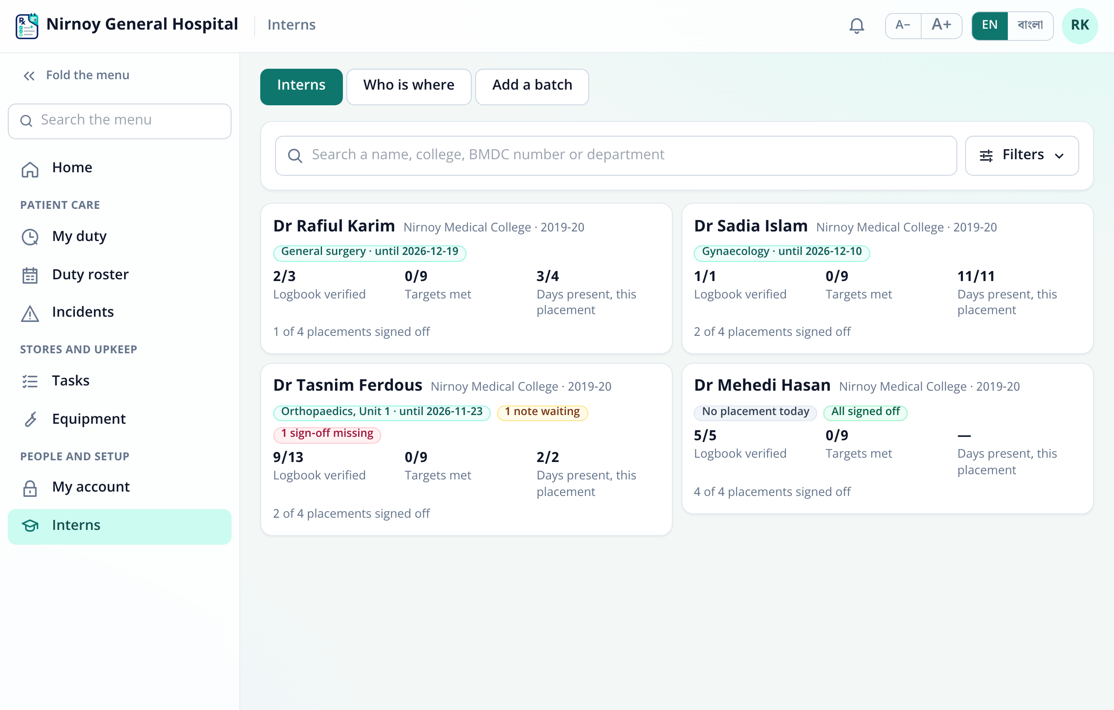Click the RK user avatar
This screenshot has height=710, width=1114.
tap(1079, 25)
